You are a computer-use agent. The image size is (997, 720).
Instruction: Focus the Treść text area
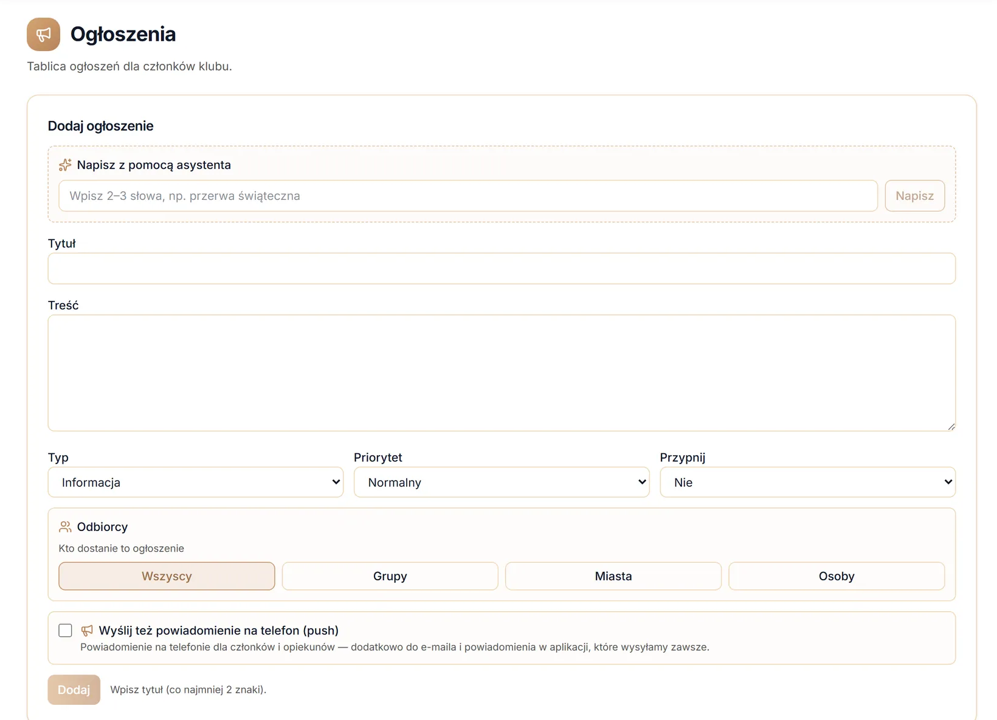point(502,373)
